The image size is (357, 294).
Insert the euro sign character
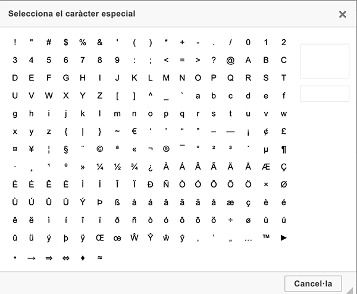tap(134, 132)
